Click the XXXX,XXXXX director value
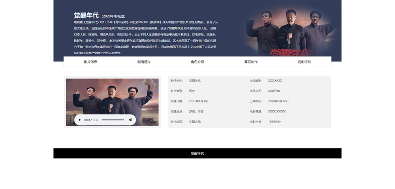The height and width of the screenshot is (189, 395). [277, 111]
